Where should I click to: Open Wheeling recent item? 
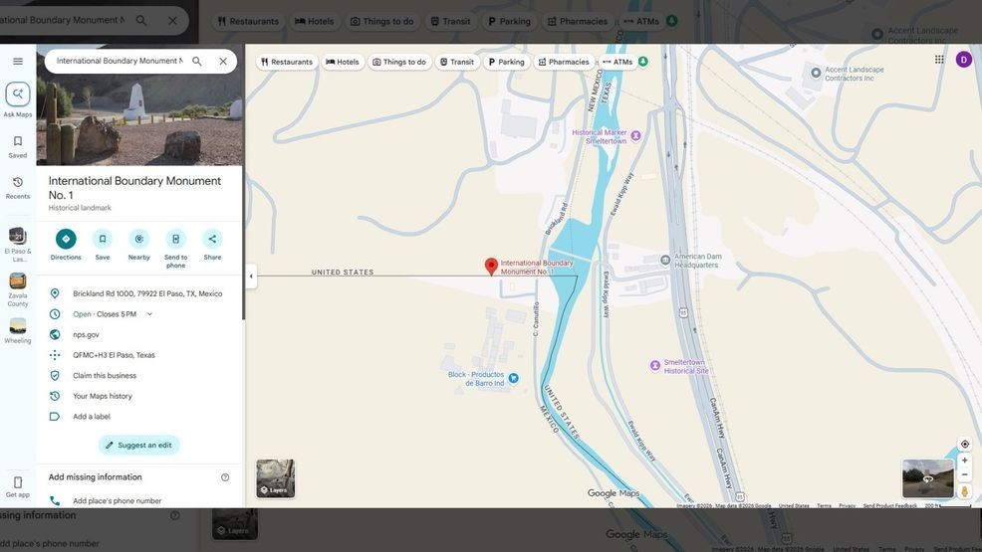pos(18,330)
